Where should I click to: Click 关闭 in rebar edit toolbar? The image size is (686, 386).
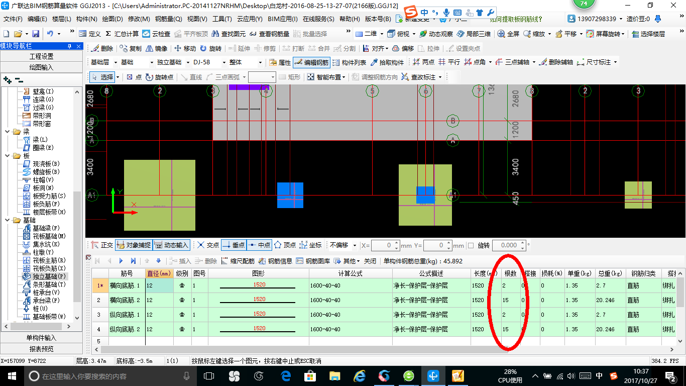[370, 261]
